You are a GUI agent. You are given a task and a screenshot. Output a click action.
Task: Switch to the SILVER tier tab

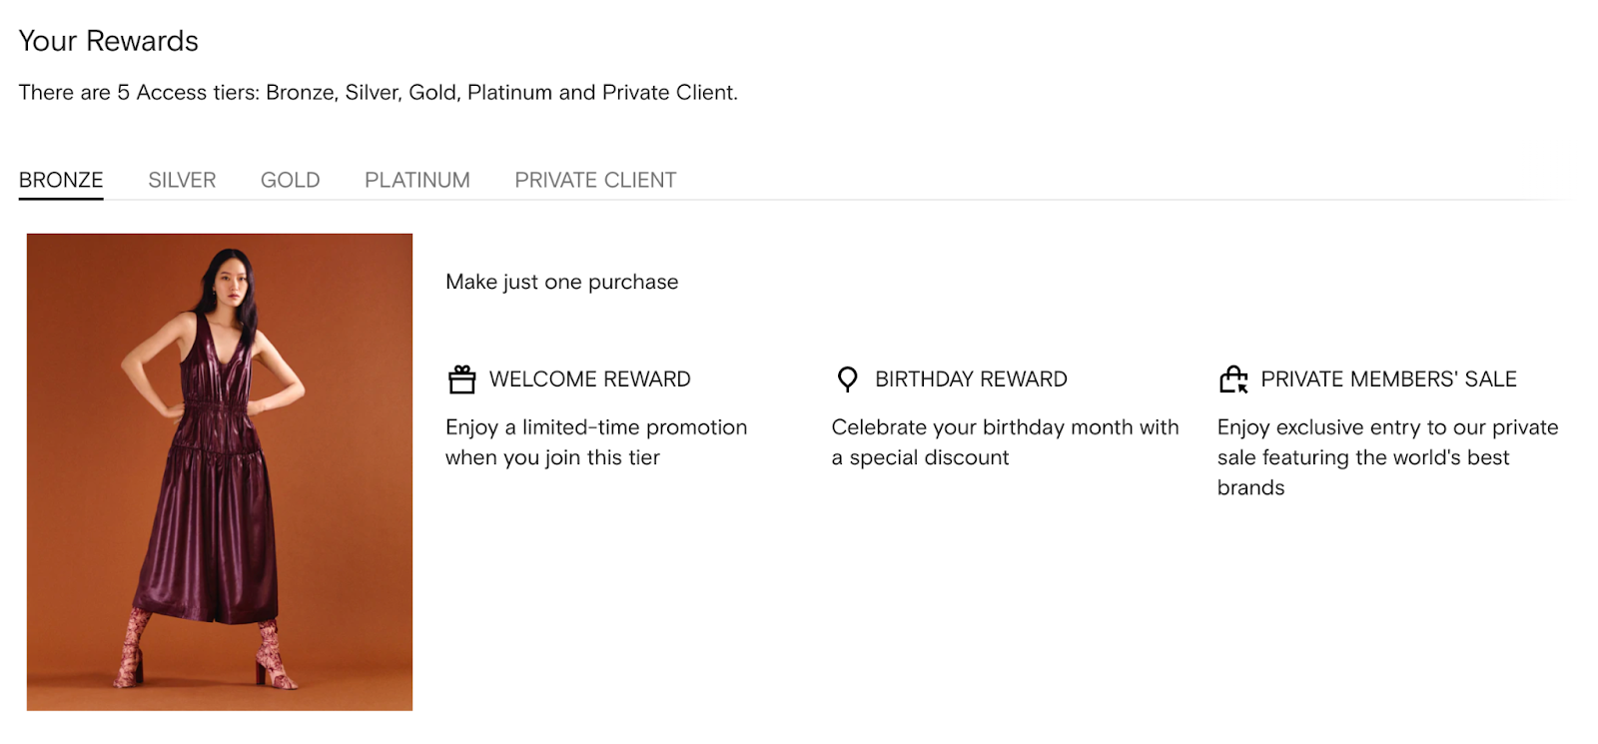181,180
